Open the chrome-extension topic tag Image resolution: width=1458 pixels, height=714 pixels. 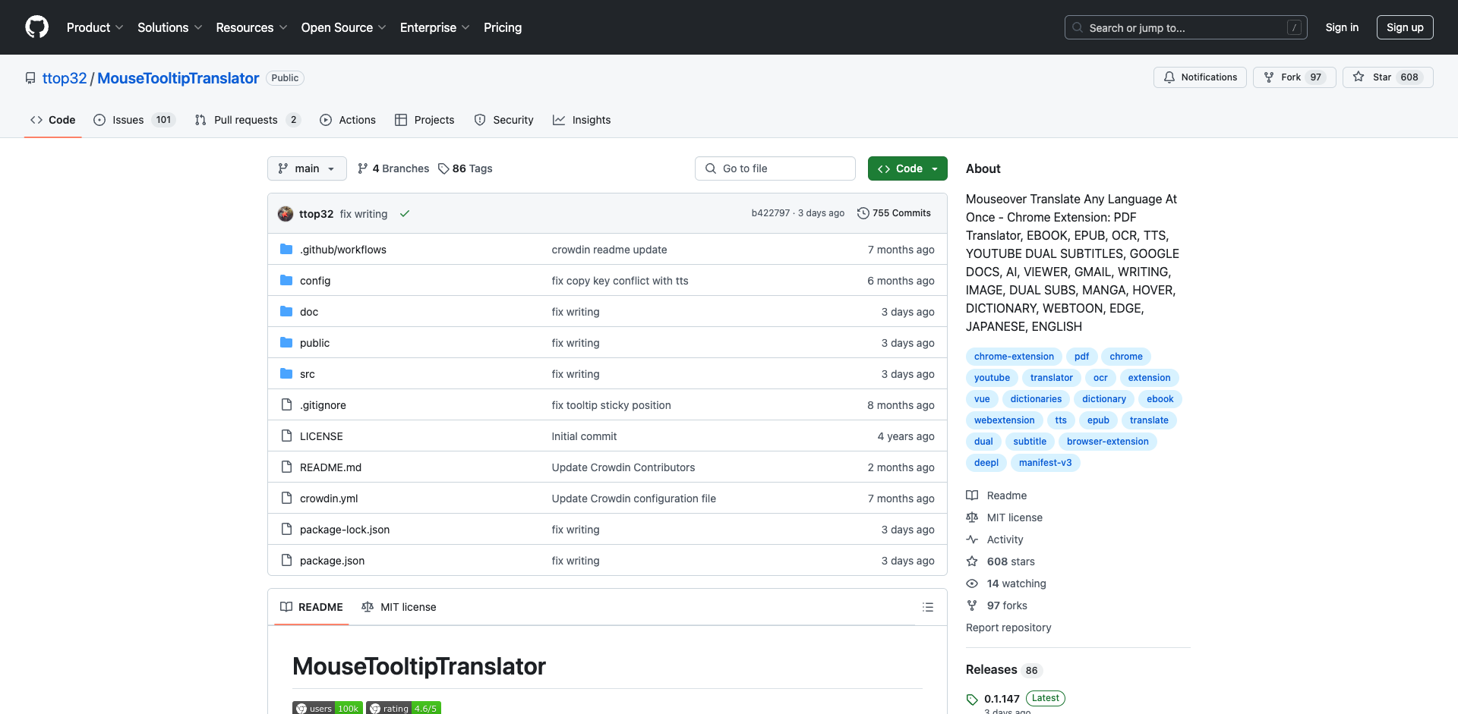(1014, 357)
